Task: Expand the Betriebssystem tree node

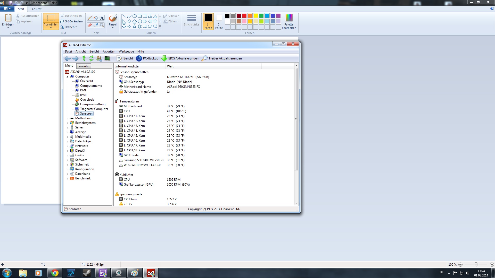Action: pos(68,123)
